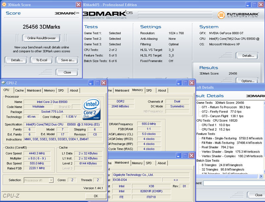Select Fill Rate - Multi-Texturing row
The image size is (265, 202).
pos(232,143)
